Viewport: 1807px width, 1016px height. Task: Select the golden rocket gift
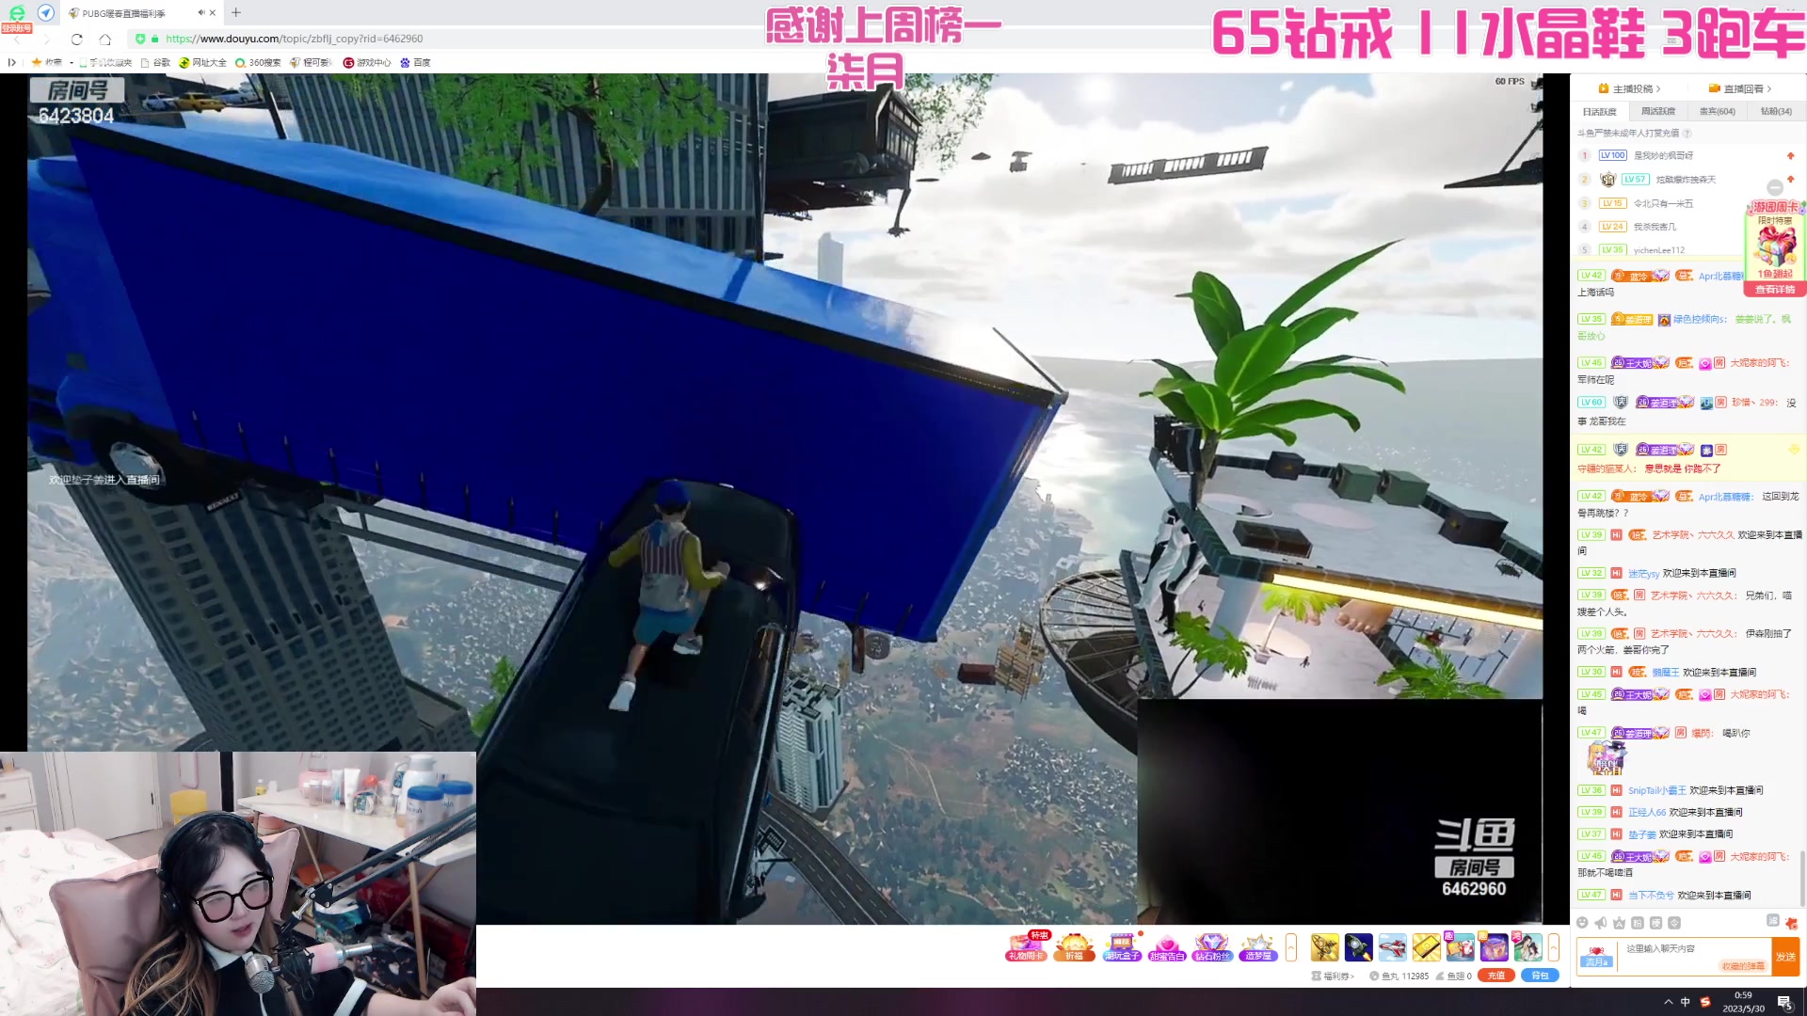(1324, 947)
